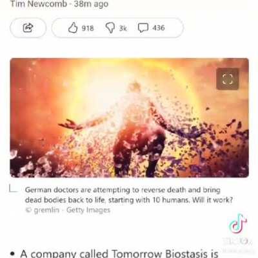Click caption line ending Will it work?
This screenshot has height=258, width=258.
pos(129,200)
